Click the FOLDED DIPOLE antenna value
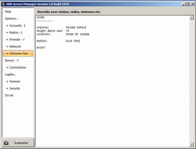Image resolution: width=196 pixels, height=149 pixels. coord(76,27)
